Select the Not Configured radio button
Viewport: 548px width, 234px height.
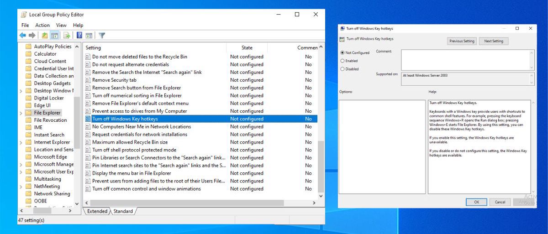click(x=342, y=52)
